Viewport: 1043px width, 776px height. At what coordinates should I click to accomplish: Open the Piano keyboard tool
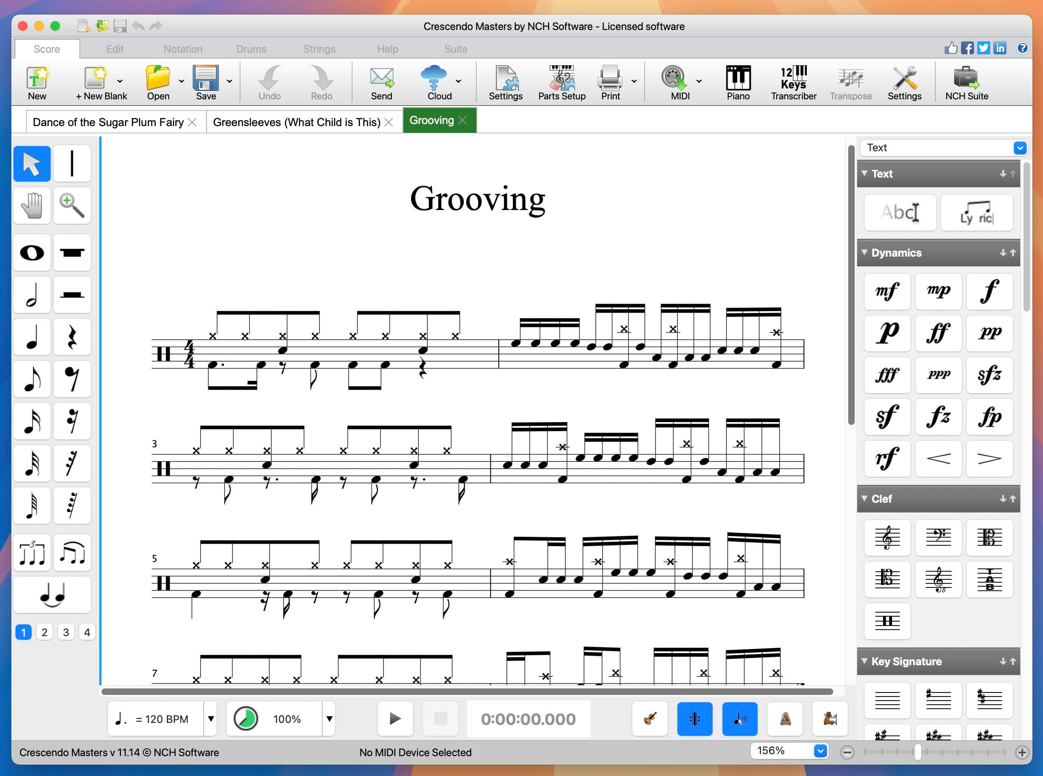point(738,83)
